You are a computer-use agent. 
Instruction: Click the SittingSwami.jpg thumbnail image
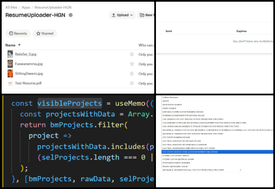tap(10, 73)
